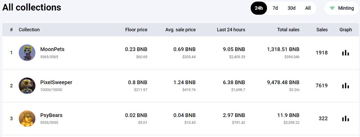Open the PixelSweeper robot avatar
Viewport: 360px width, 137px height.
coord(27,86)
